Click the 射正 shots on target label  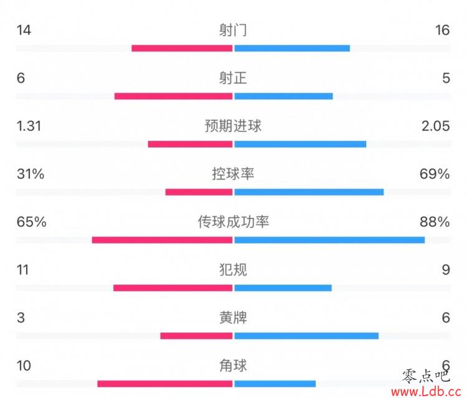tap(233, 78)
